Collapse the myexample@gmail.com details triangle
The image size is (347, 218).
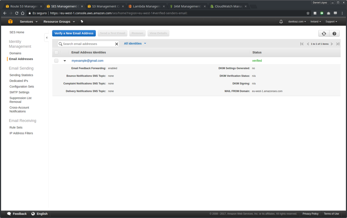(x=65, y=61)
